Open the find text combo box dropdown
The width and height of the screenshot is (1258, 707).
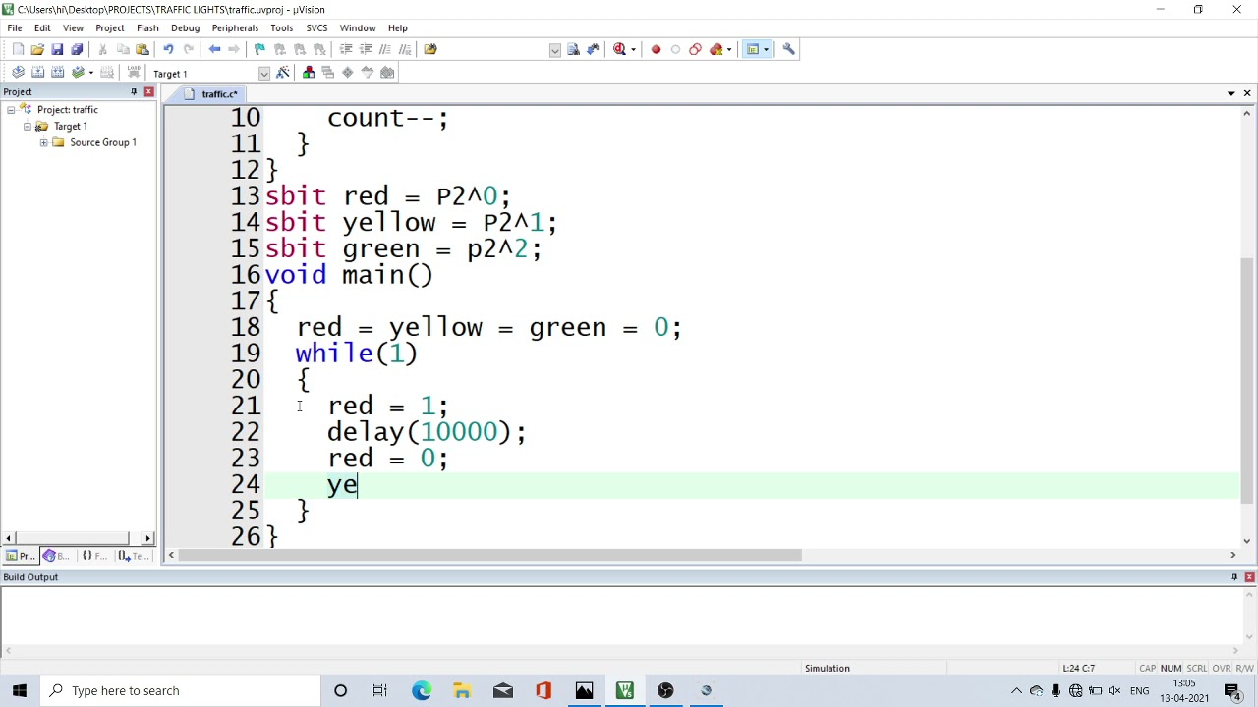(x=554, y=50)
